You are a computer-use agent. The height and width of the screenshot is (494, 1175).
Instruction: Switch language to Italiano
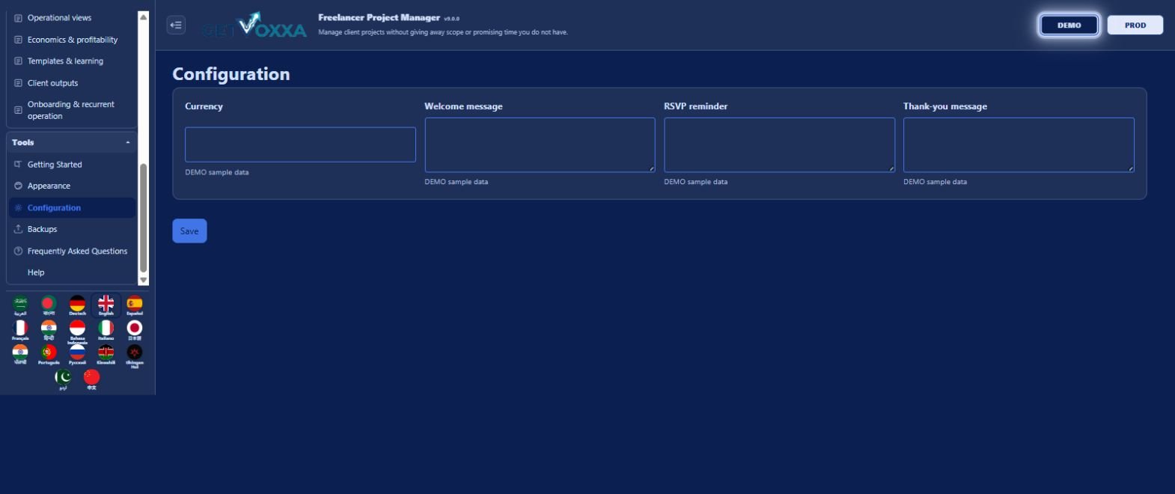pyautogui.click(x=106, y=330)
